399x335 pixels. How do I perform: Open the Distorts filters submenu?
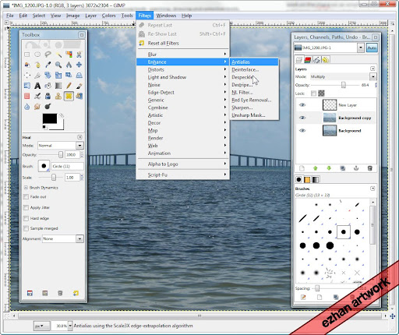click(183, 69)
